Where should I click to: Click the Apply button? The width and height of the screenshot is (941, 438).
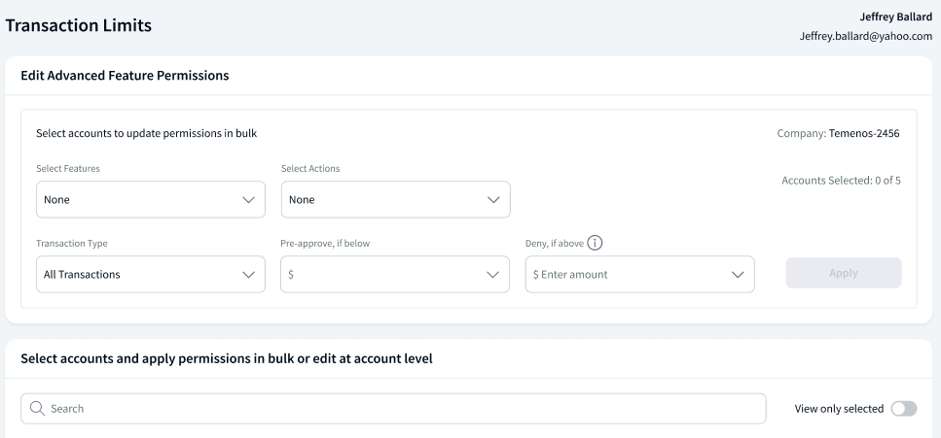point(843,273)
